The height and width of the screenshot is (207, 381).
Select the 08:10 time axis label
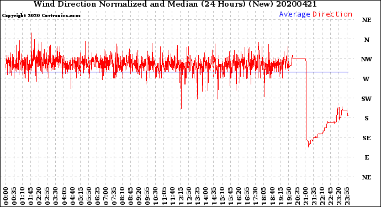122,196
